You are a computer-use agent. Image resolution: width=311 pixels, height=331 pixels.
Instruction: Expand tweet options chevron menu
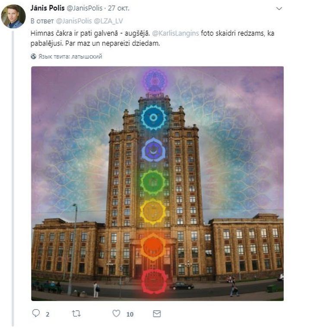tap(279, 9)
